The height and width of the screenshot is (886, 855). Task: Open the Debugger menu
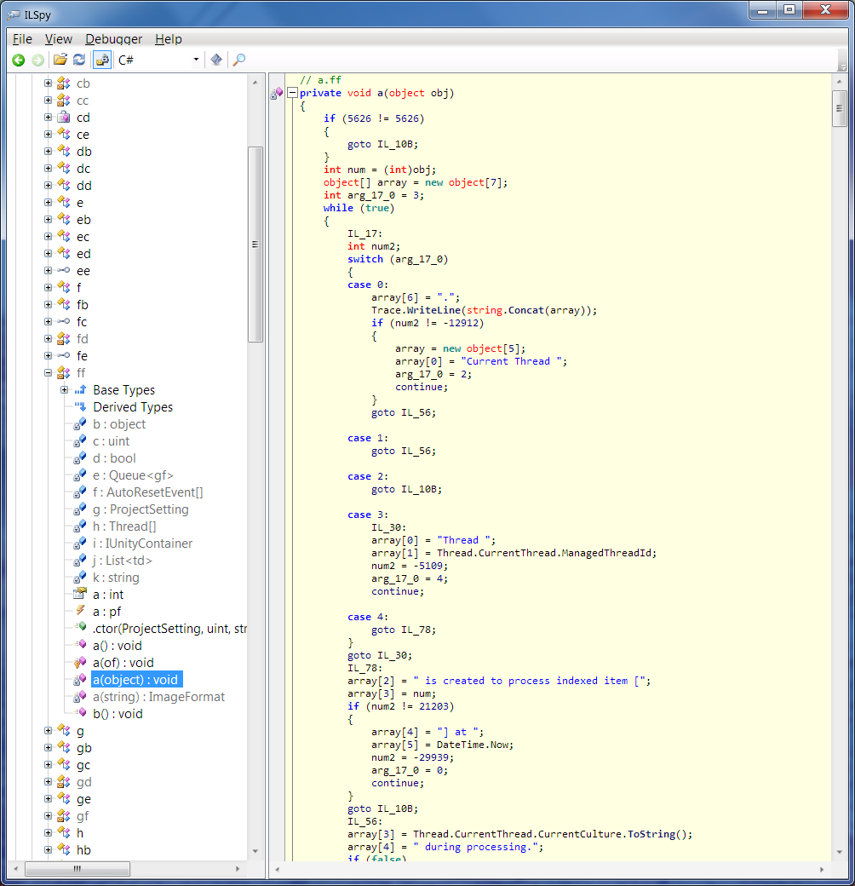pyautogui.click(x=113, y=39)
